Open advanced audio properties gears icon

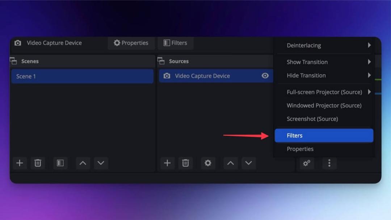coord(307,163)
